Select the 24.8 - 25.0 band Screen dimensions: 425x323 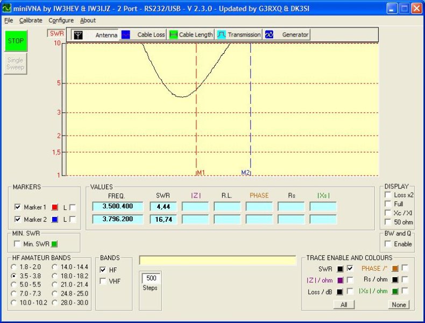[55, 294]
